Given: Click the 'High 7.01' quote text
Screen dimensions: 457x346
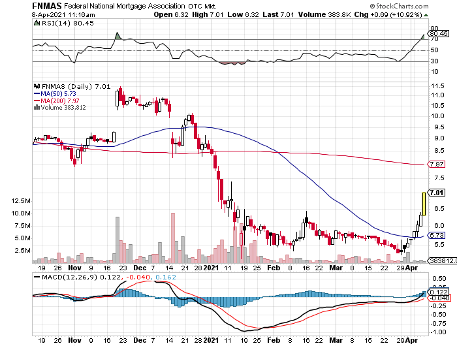Looking at the screenshot, I should (x=208, y=14).
